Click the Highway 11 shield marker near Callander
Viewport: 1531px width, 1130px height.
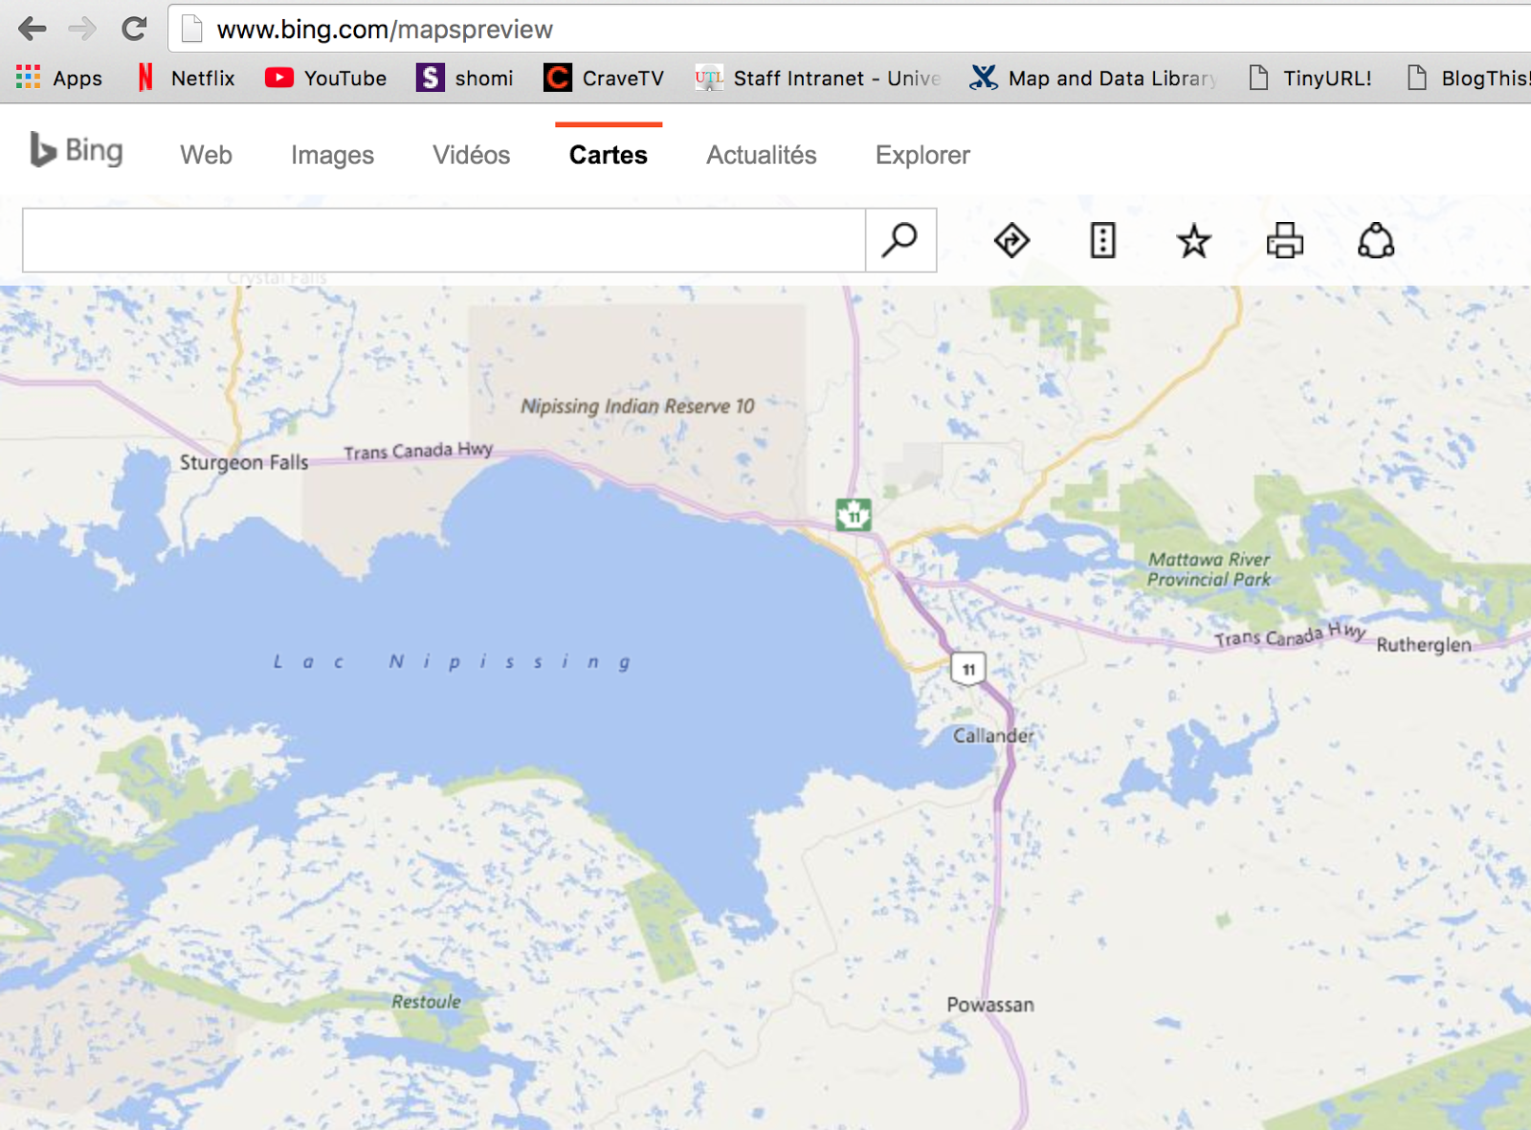point(968,669)
